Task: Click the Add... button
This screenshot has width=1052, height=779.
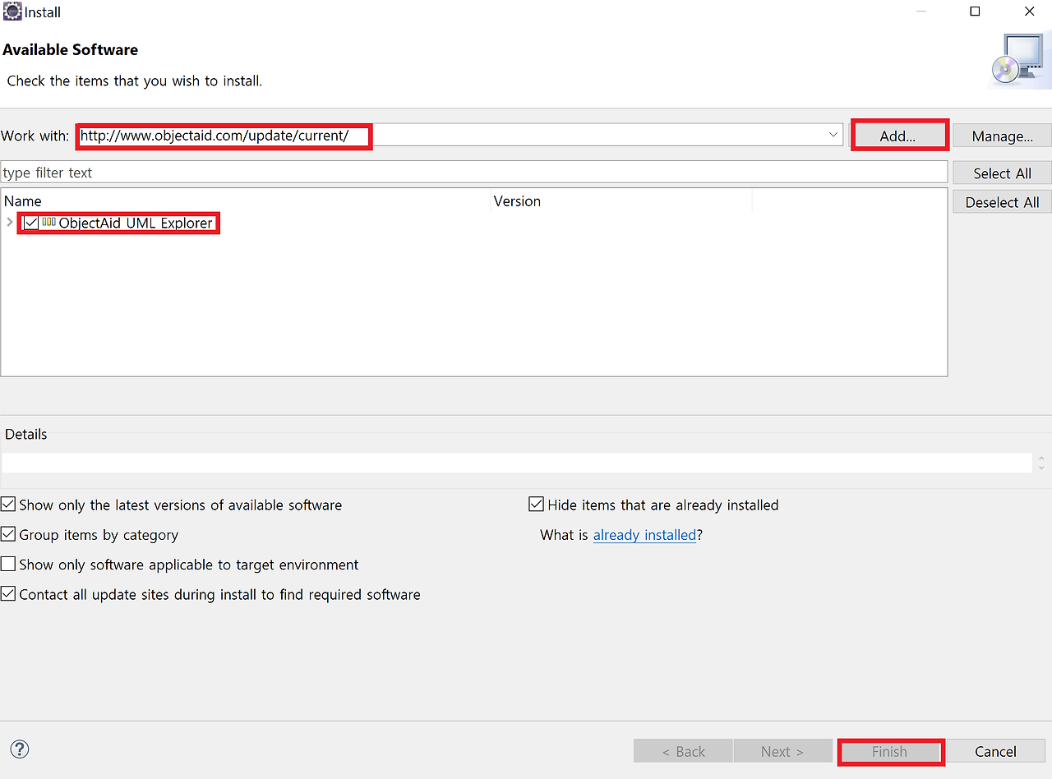Action: pyautogui.click(x=899, y=135)
